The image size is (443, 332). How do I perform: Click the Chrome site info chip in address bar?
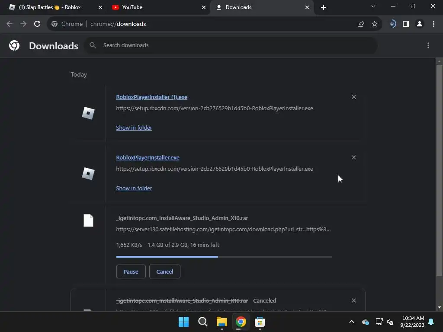[67, 24]
